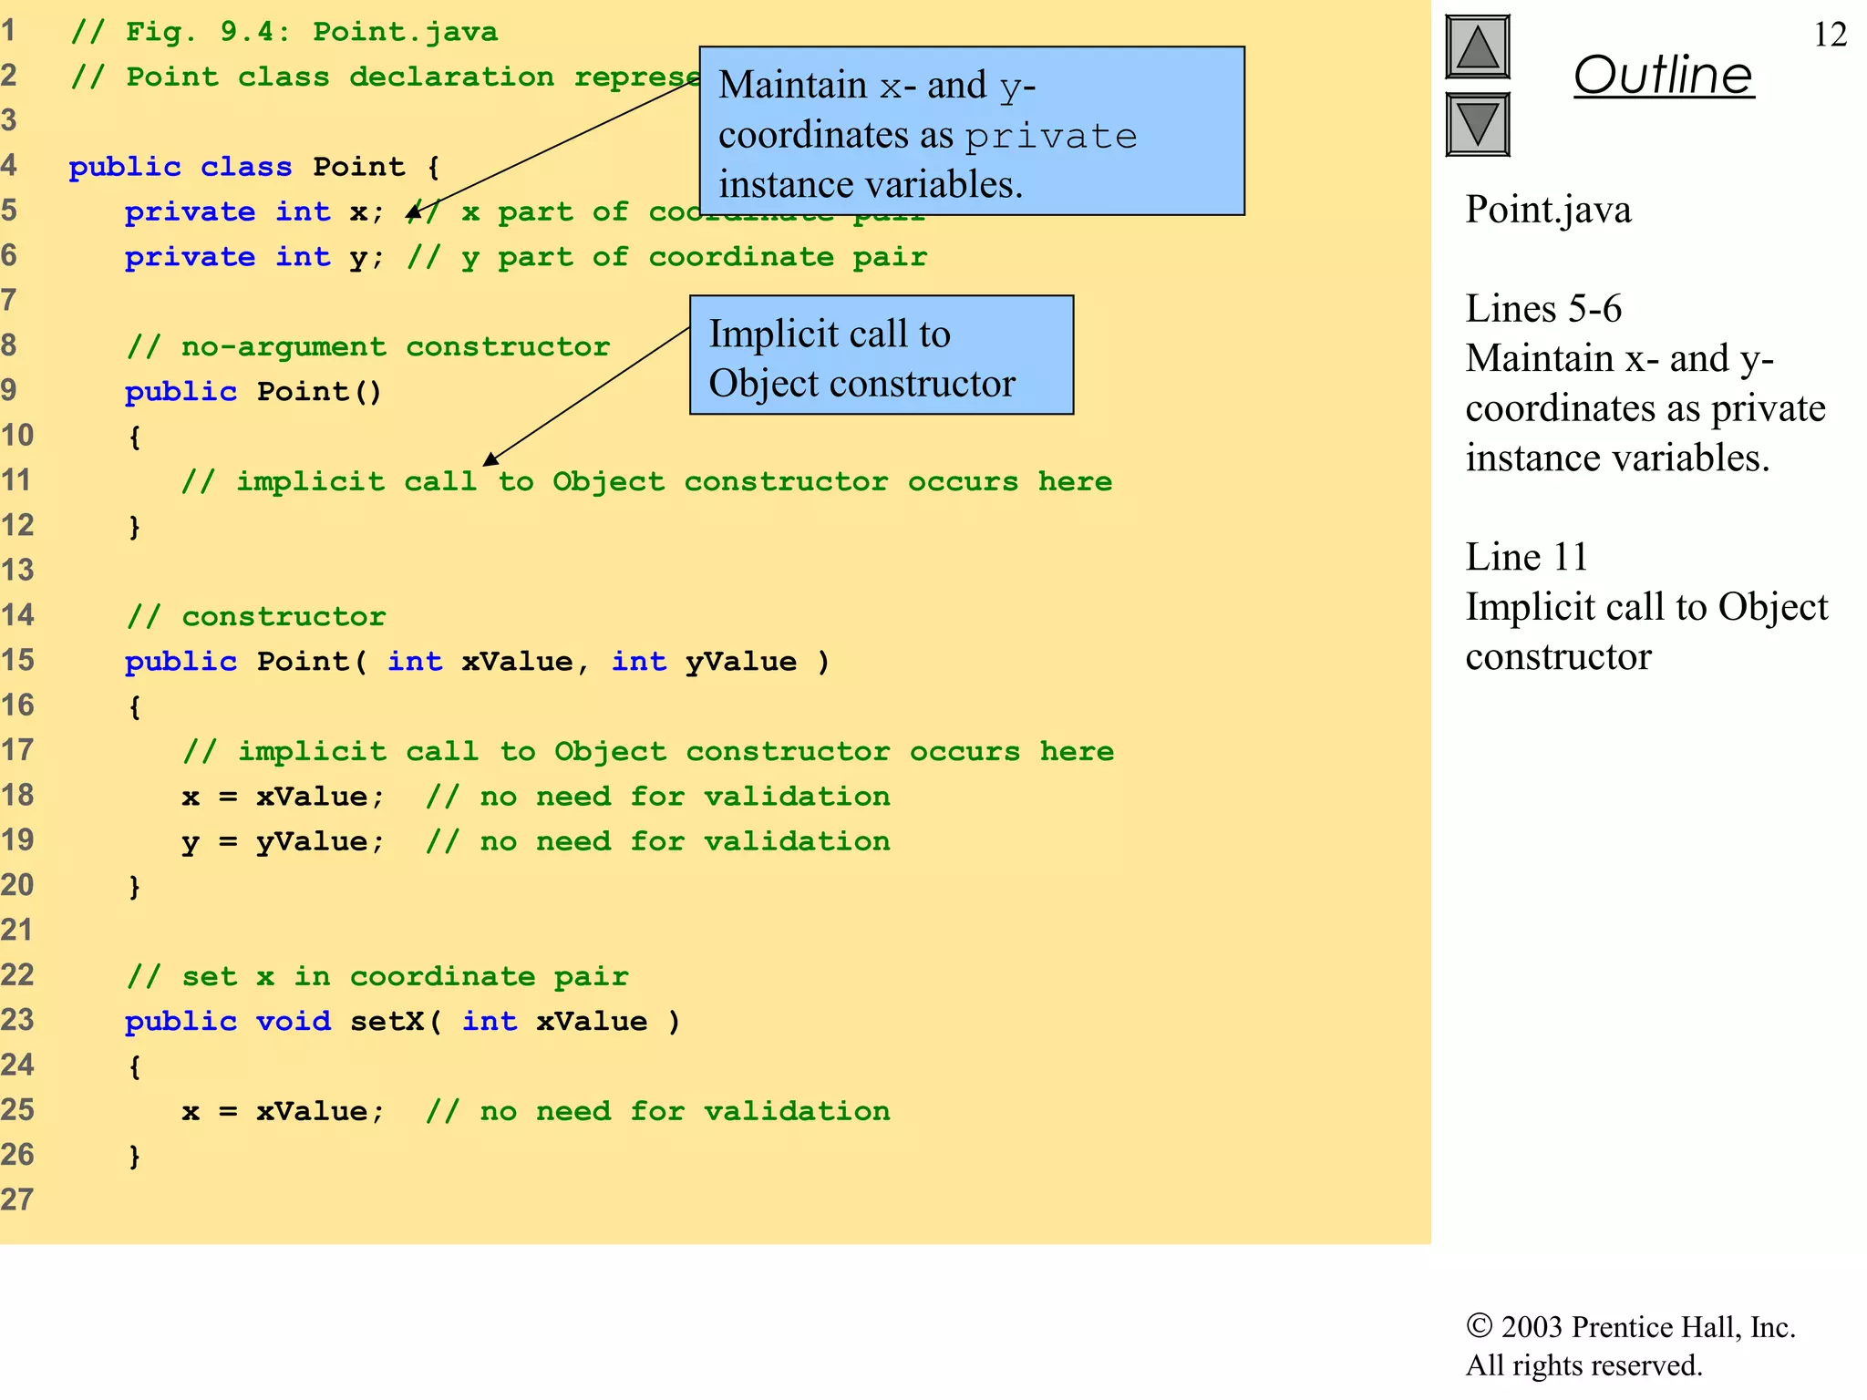Click line number 1 in the code margin

tap(9, 31)
